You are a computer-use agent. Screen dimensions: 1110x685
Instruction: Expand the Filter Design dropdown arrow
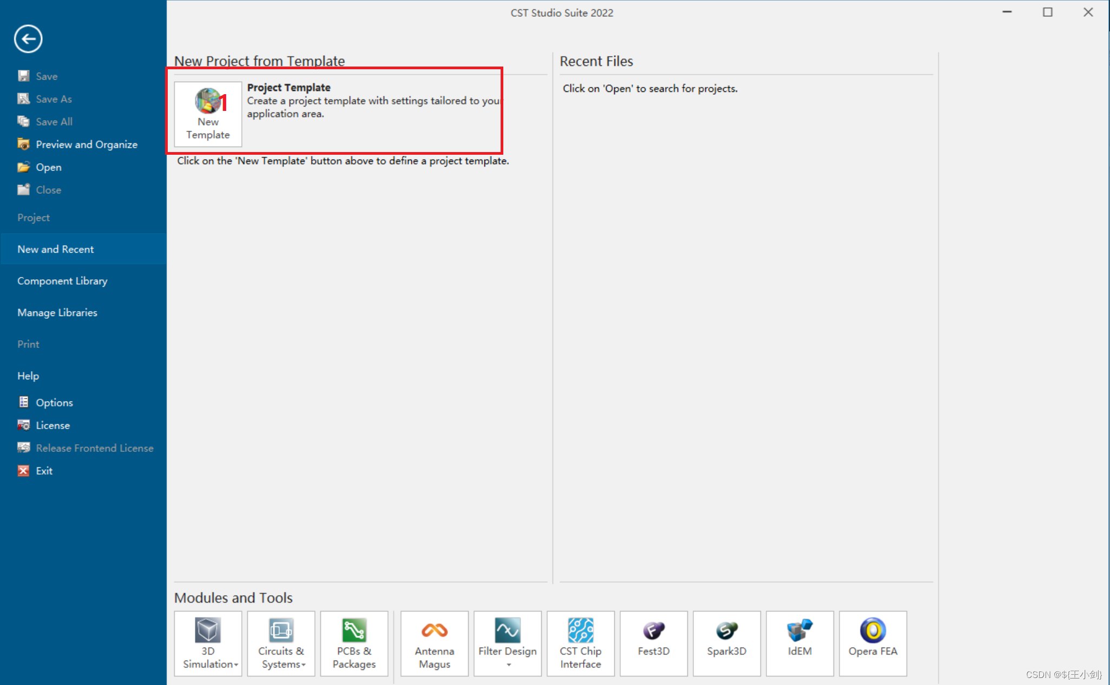[x=508, y=665]
